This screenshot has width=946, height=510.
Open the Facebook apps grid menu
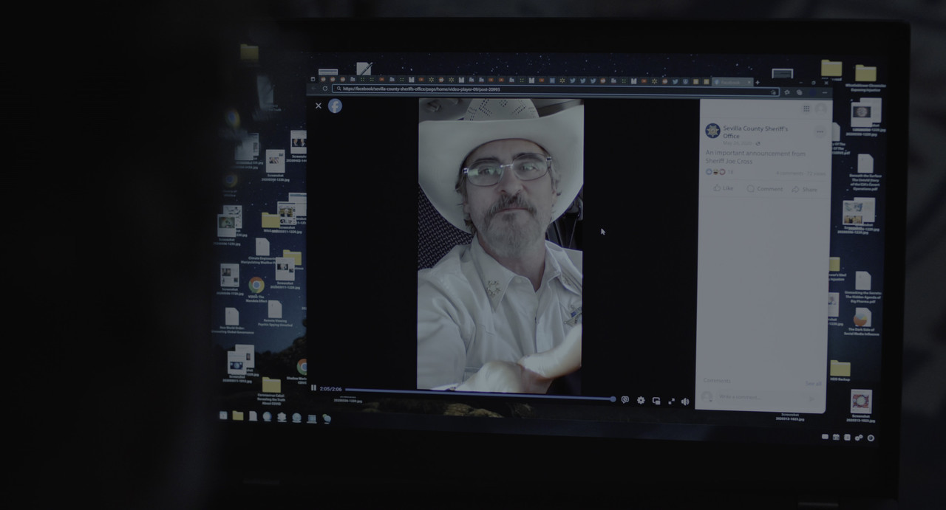pos(806,108)
